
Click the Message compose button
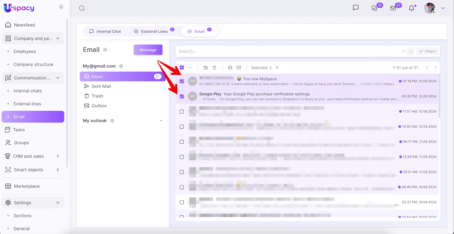click(148, 50)
